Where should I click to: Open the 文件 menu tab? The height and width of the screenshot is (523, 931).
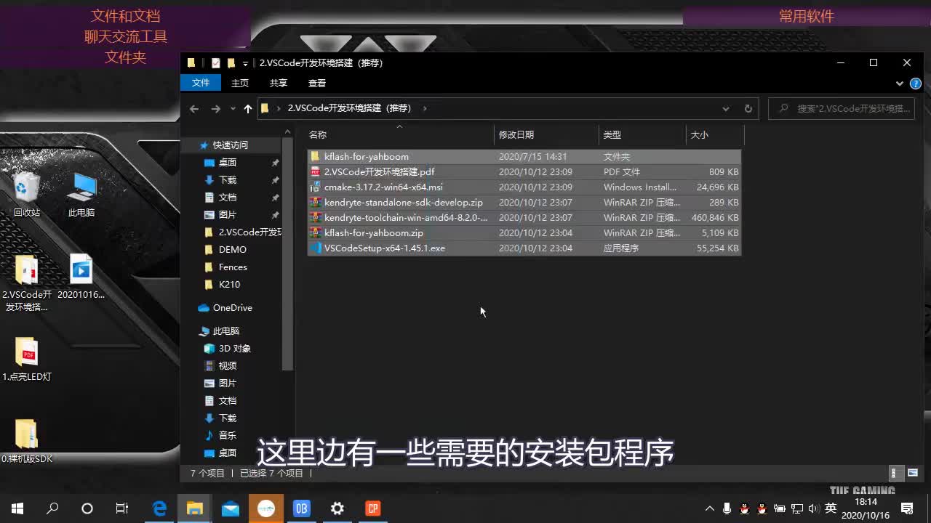coord(201,84)
